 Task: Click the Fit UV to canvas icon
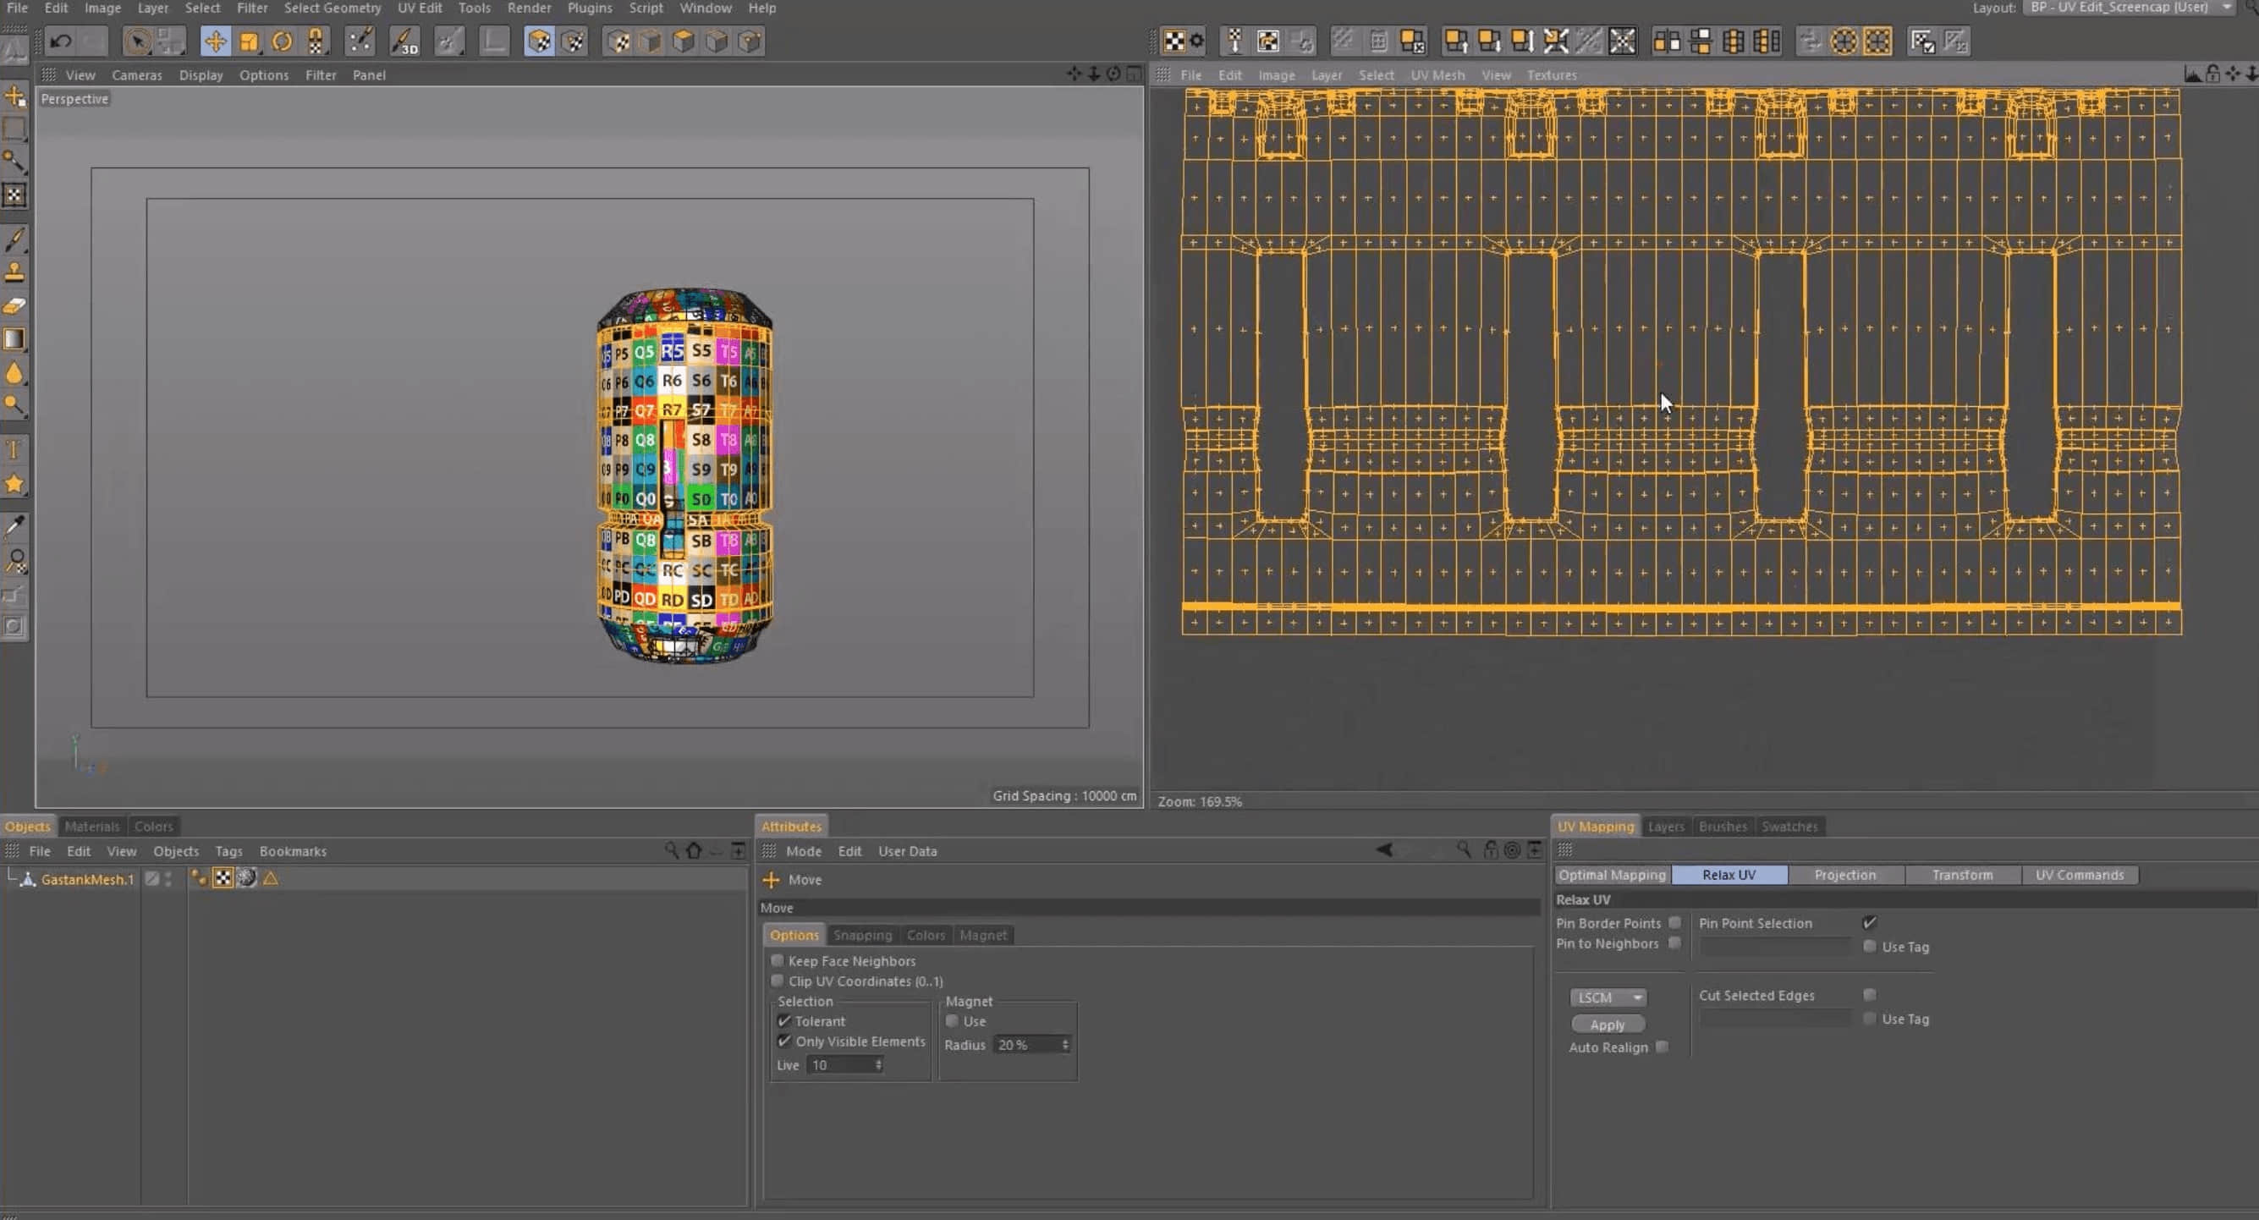coord(1623,41)
